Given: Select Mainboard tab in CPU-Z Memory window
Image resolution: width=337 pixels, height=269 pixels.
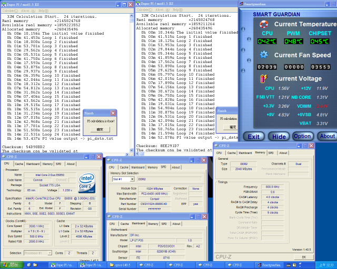Looking at the screenshot, I should [245, 153].
